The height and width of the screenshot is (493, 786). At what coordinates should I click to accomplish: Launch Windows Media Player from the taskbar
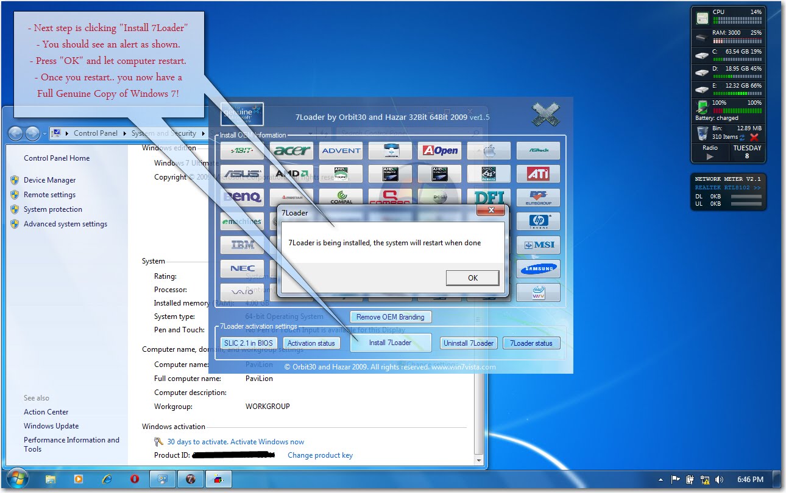pyautogui.click(x=79, y=479)
